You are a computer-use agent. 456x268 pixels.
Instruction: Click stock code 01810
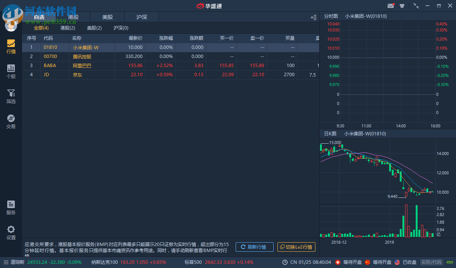(51, 47)
